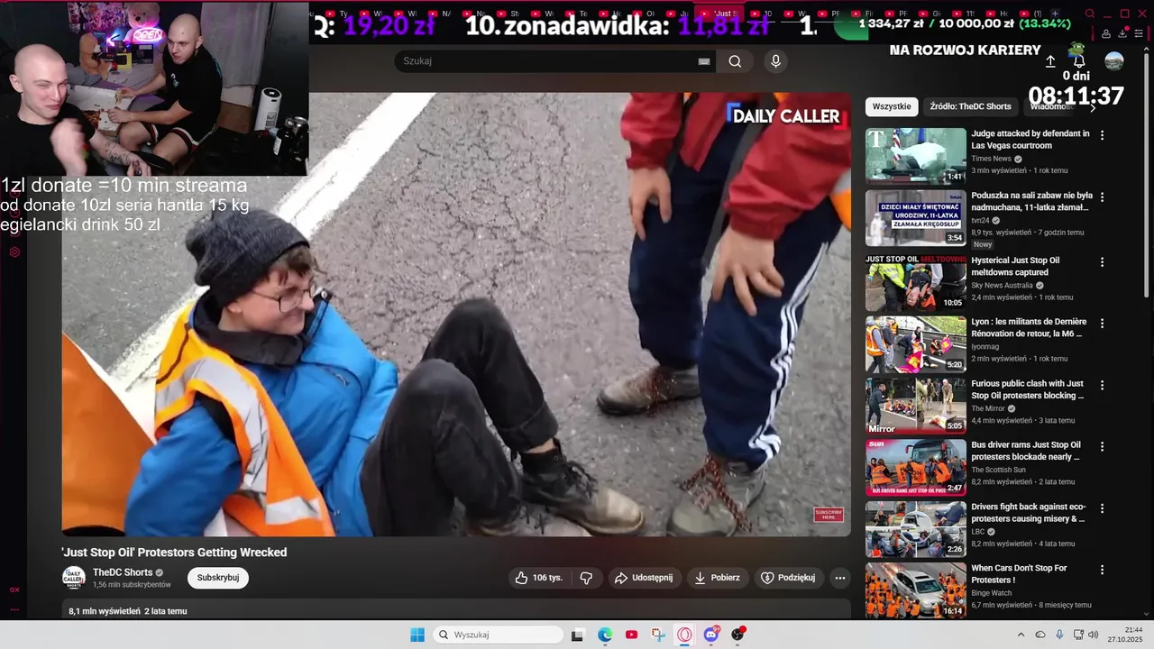Dislike the video with thumbs-down button
Screen dimensions: 1154x649
tap(586, 578)
